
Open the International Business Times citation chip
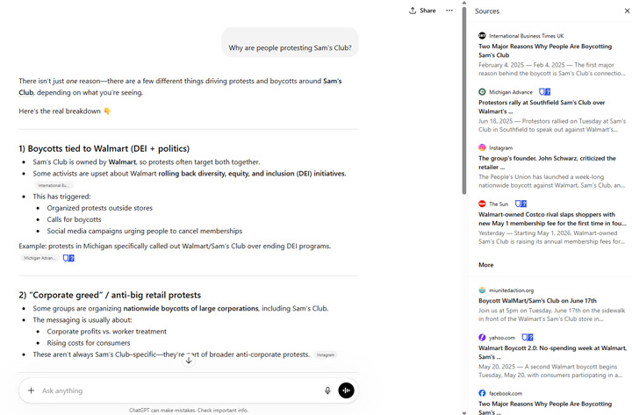point(54,185)
